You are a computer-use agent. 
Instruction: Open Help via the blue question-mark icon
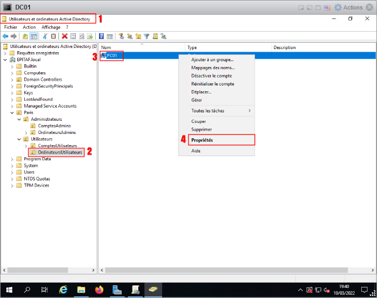pos(101,36)
